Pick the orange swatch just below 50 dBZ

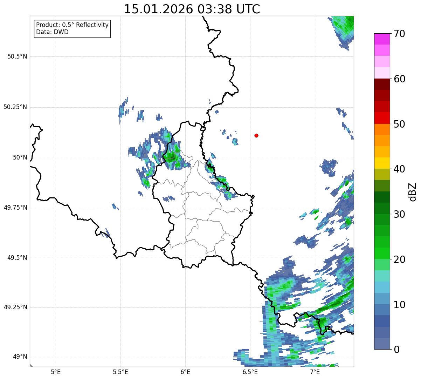click(x=382, y=129)
